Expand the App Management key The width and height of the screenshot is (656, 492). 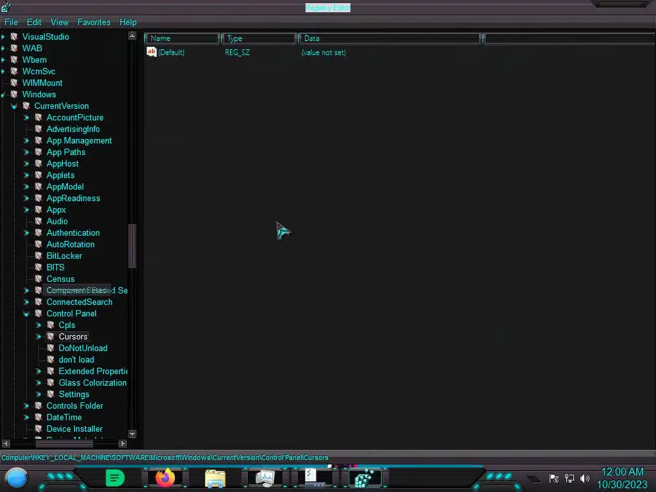click(x=26, y=140)
